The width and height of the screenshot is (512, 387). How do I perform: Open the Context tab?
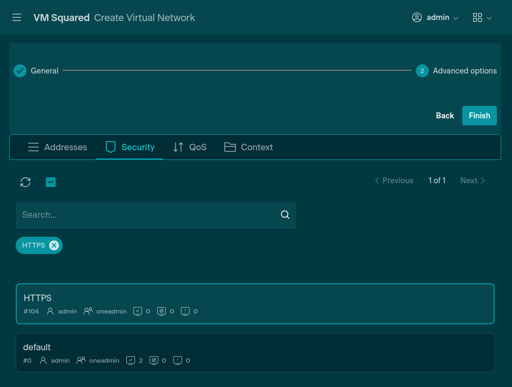point(248,147)
